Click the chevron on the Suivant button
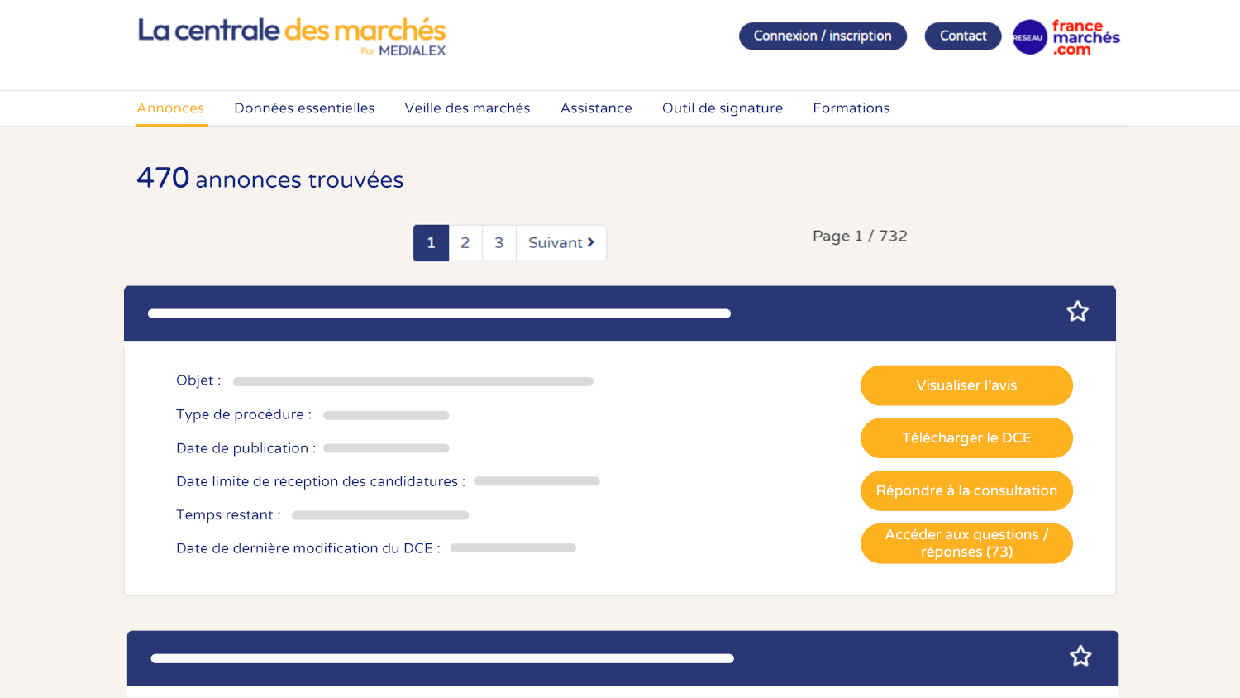Viewport: 1240px width, 698px height. 589,242
